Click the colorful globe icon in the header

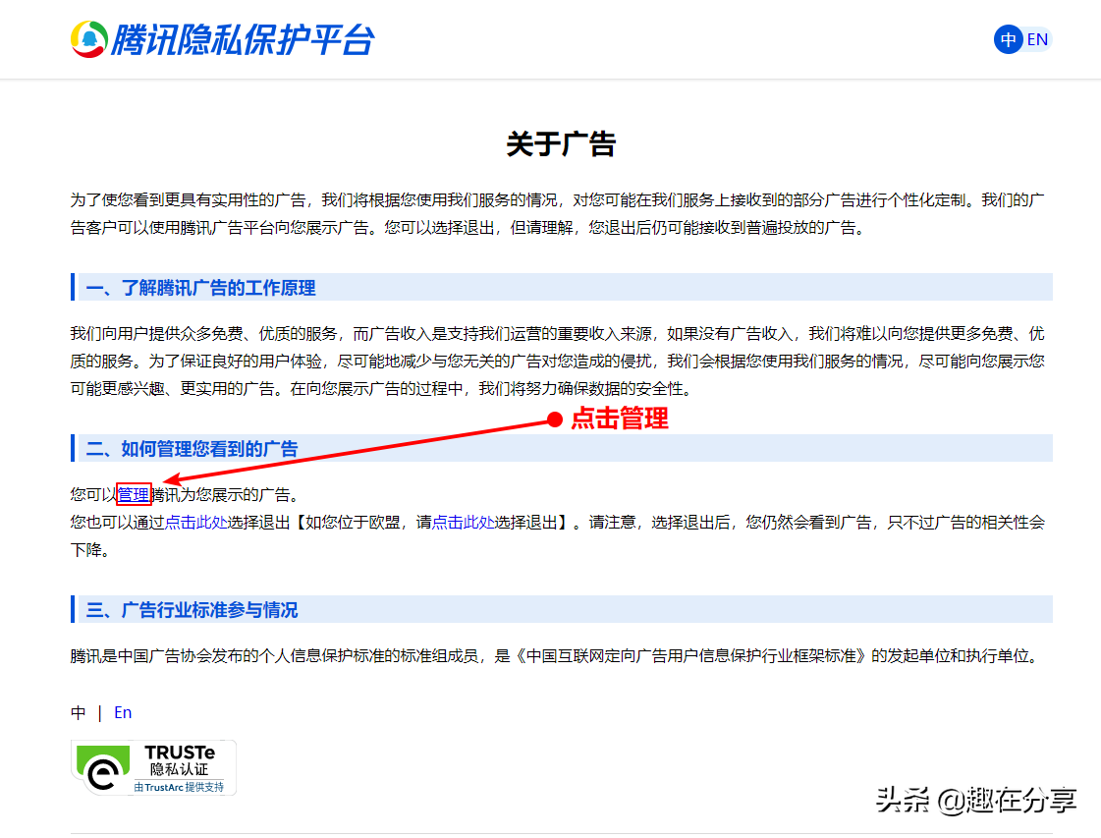point(90,39)
